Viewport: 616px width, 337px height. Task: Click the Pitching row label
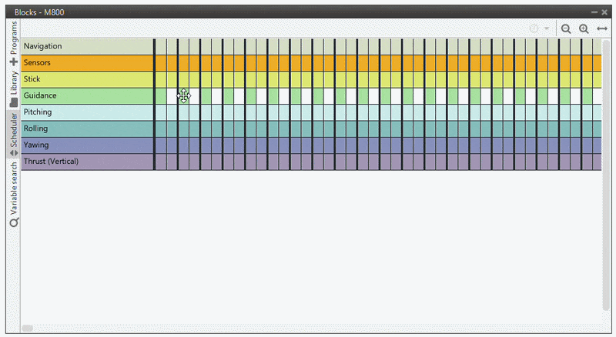tap(87, 112)
